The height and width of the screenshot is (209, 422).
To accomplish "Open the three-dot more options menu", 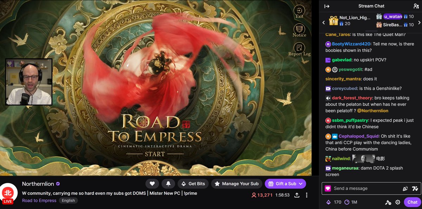I will [x=307, y=195].
